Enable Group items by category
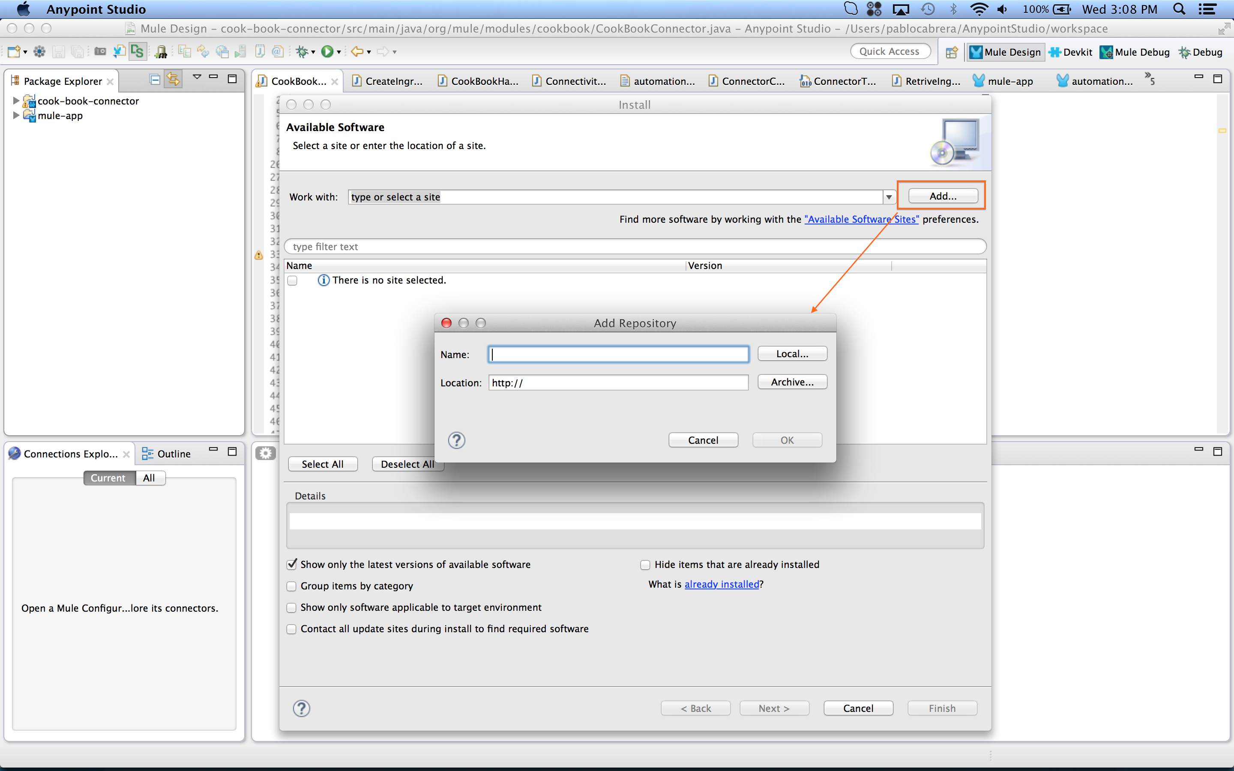 292,586
